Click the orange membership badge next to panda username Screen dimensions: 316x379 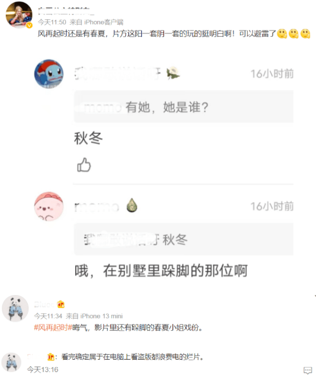point(61,304)
